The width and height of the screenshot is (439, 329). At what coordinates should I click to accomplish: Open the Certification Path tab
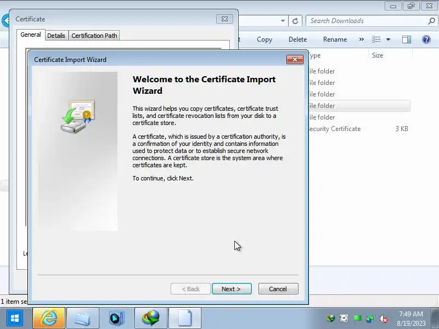pyautogui.click(x=94, y=36)
